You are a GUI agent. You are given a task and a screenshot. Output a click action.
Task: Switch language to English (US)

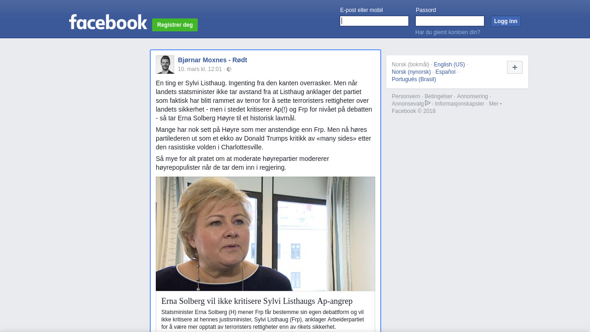[x=449, y=65]
